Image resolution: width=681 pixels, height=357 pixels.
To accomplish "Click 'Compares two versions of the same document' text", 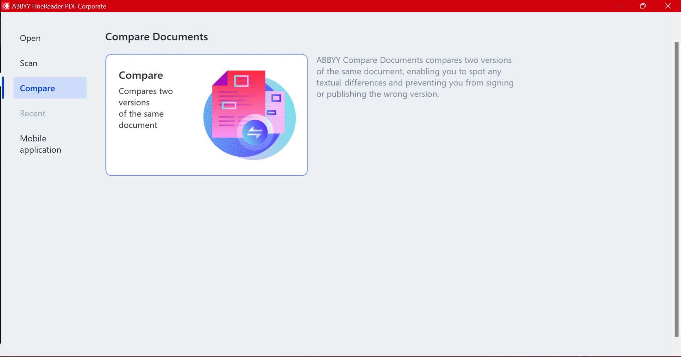I will pyautogui.click(x=146, y=108).
